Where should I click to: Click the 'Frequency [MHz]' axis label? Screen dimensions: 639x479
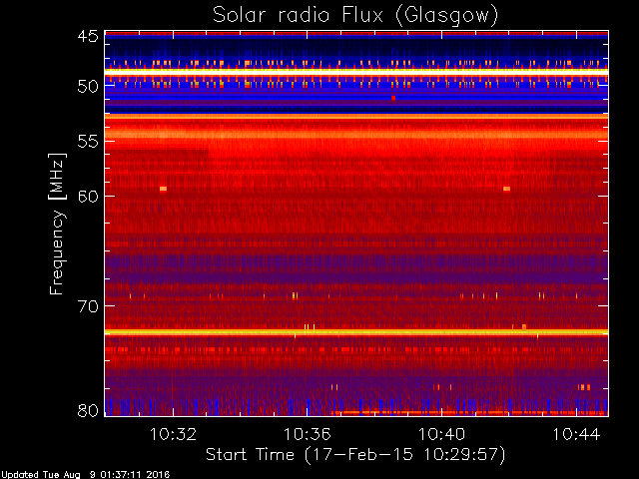[57, 224]
